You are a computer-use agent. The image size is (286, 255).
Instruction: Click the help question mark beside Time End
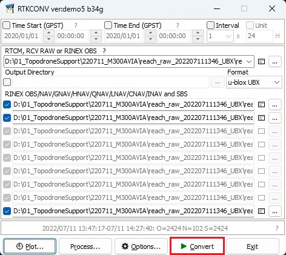(x=178, y=25)
